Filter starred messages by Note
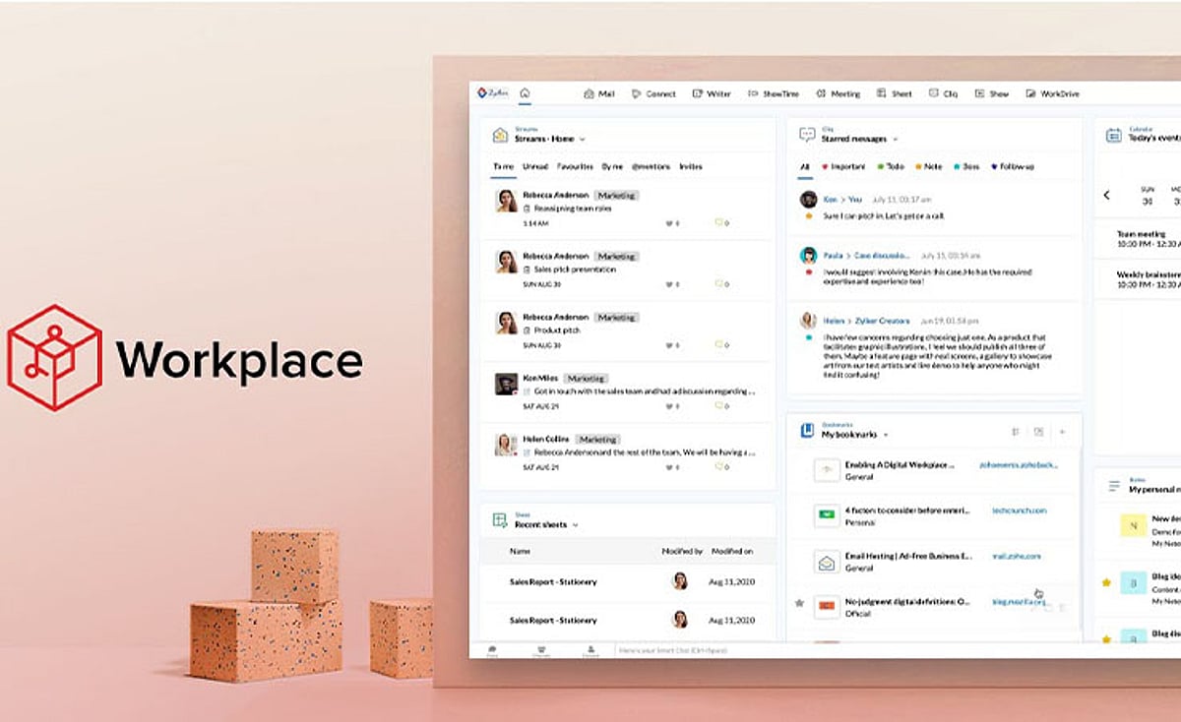 [929, 167]
